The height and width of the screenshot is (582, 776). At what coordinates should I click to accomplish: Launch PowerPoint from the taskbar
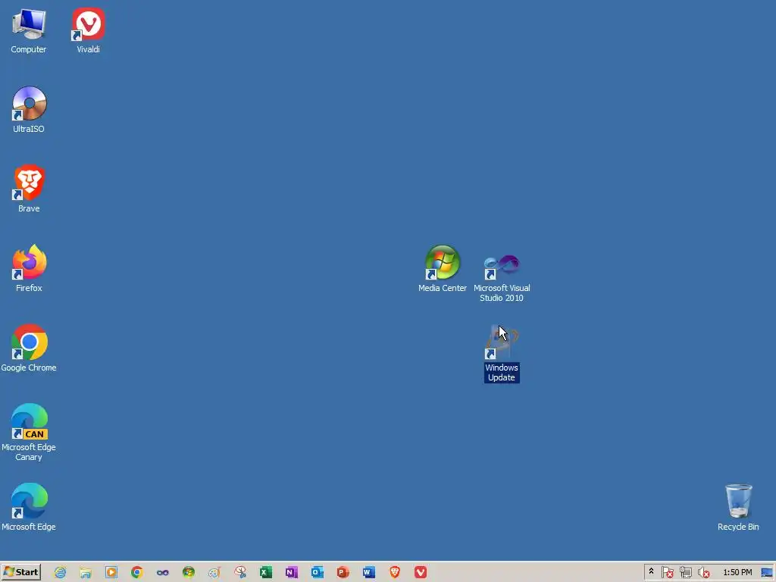tap(343, 573)
